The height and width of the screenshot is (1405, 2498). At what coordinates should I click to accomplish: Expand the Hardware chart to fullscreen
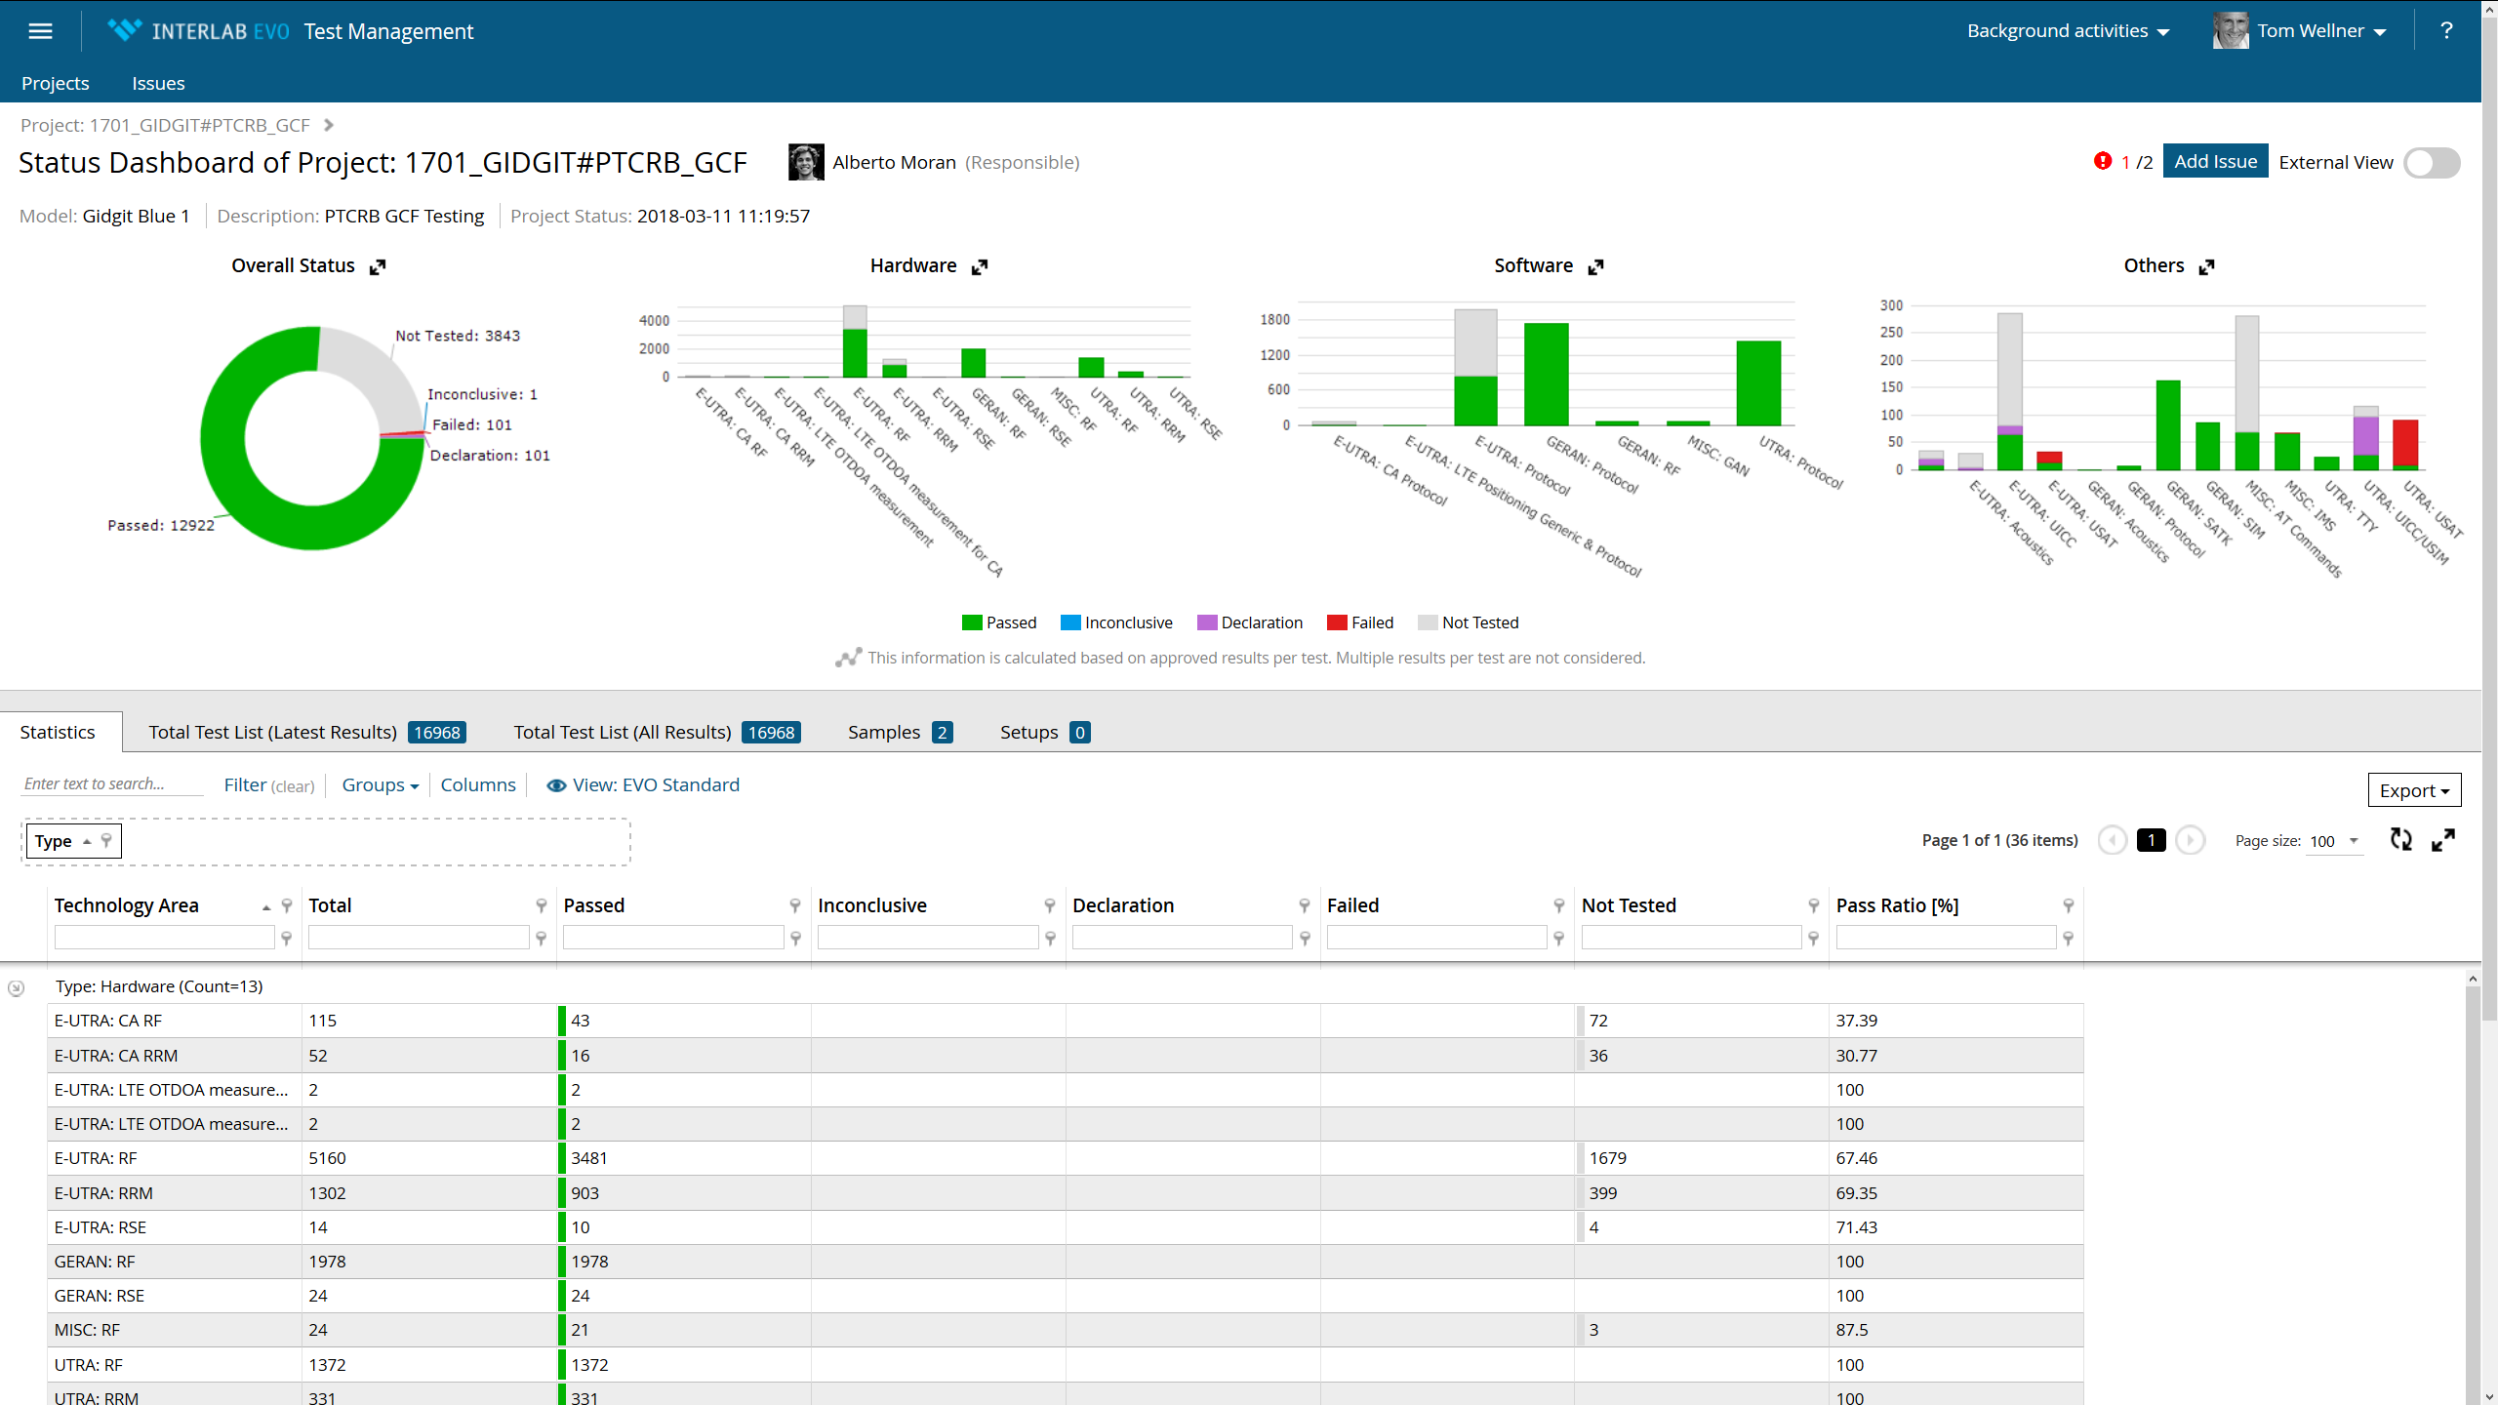coord(980,266)
